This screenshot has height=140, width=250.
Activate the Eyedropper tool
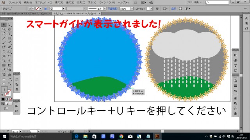pyautogui.click(x=4, y=70)
